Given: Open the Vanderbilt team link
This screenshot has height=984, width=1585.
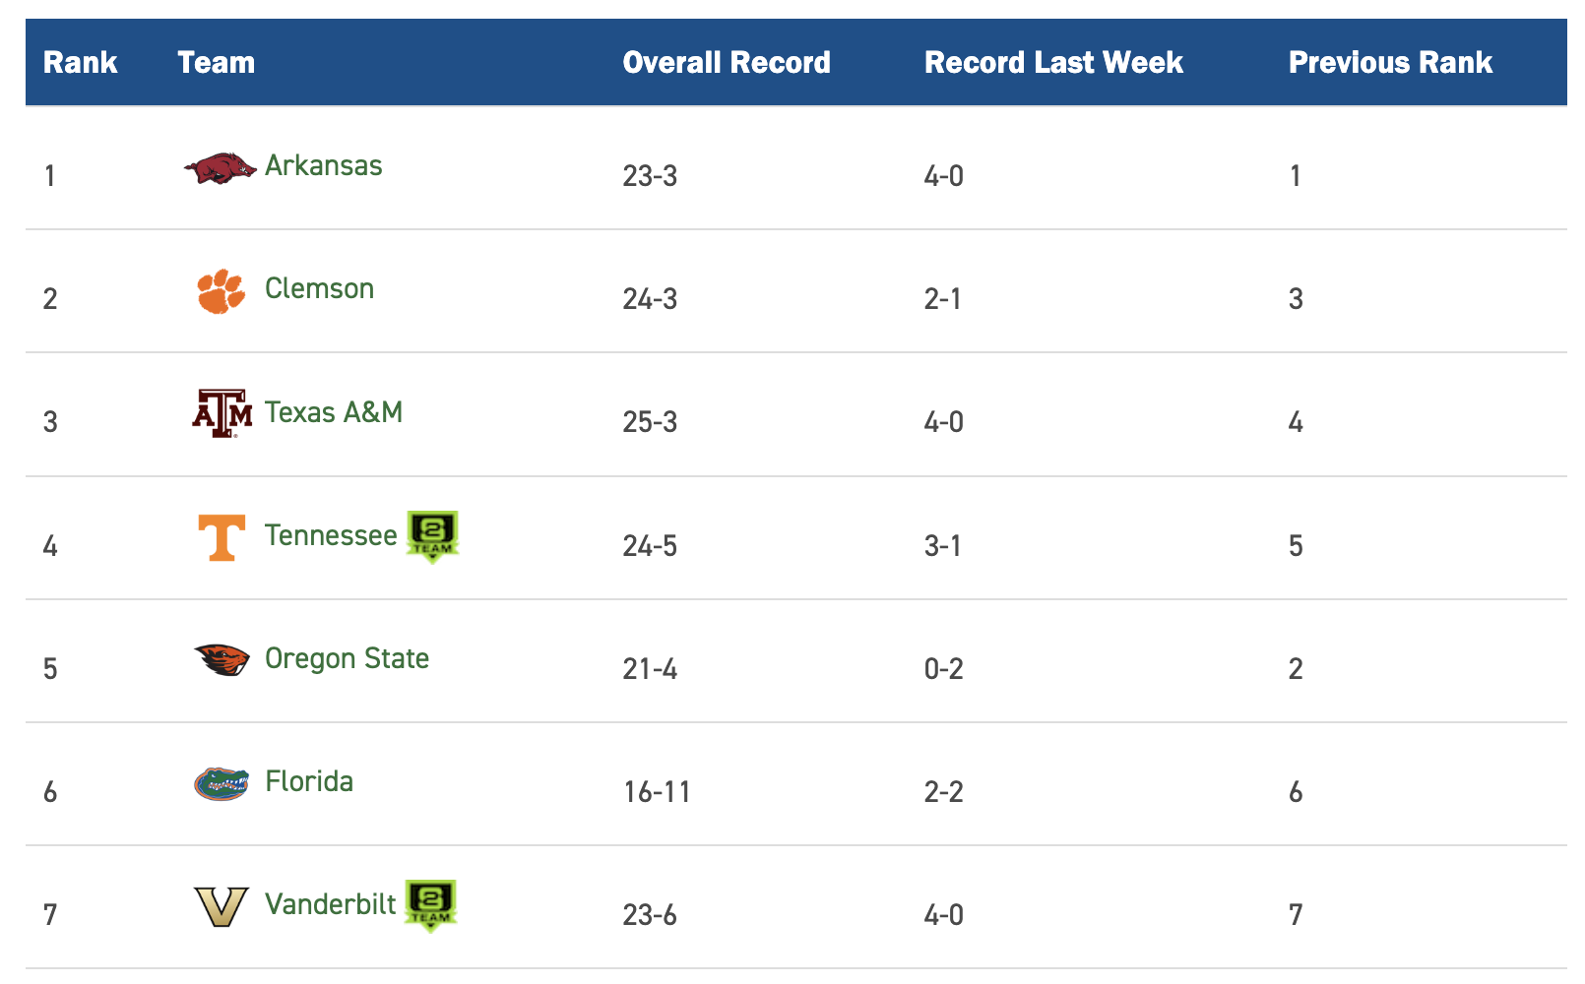Looking at the screenshot, I should point(331,904).
